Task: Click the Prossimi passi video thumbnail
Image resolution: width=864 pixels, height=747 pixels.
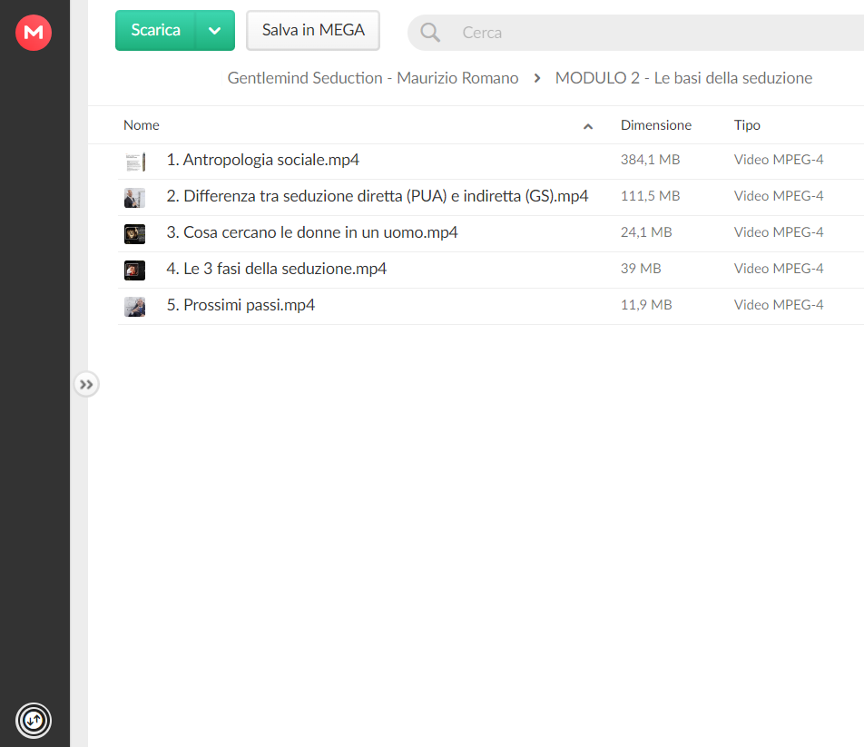Action: [135, 307]
